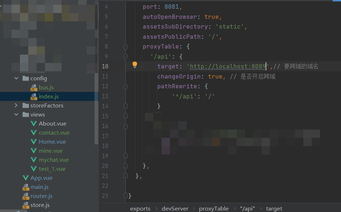This screenshot has height=212, width=341.
Task: Select index.js in the project tree
Action: tap(49, 97)
